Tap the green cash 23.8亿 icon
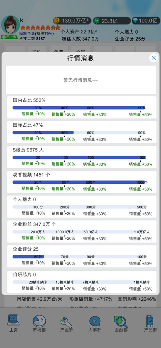 96,21
